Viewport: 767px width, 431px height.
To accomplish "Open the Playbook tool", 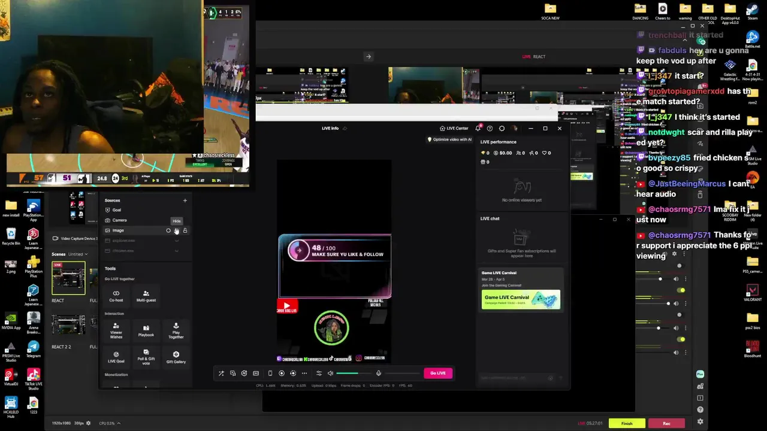I will pyautogui.click(x=146, y=331).
